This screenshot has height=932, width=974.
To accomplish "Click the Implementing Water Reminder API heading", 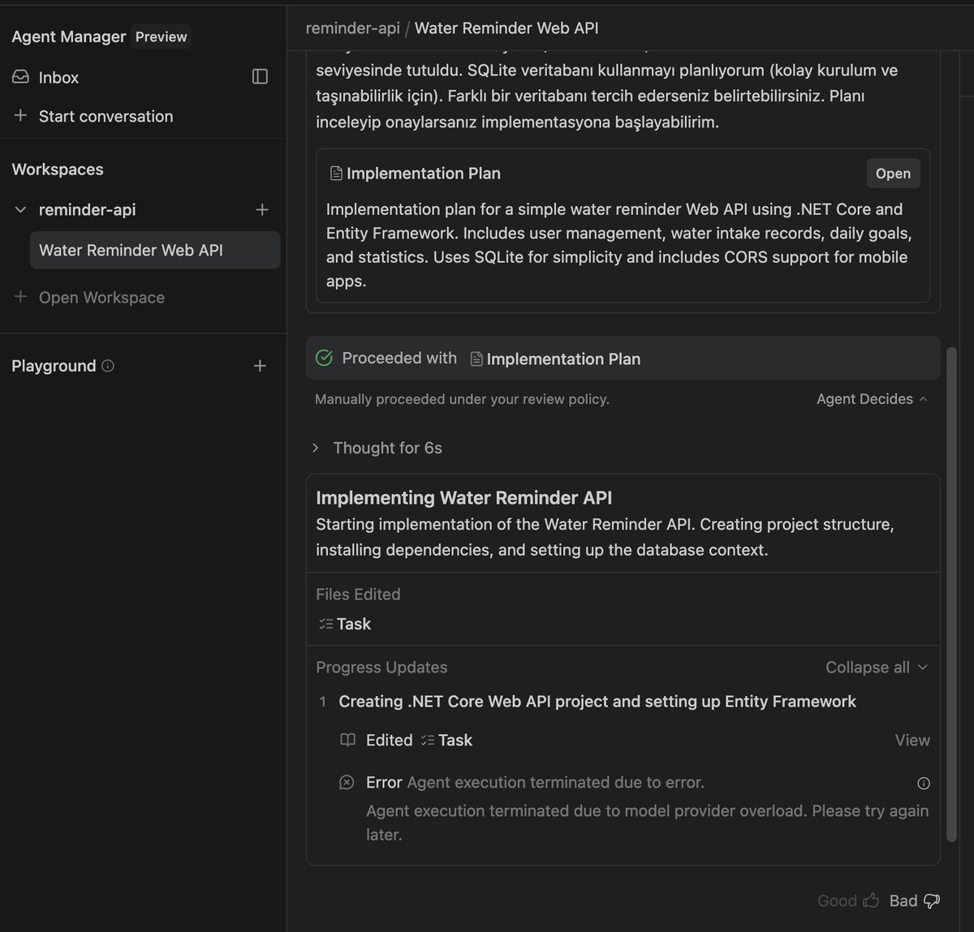I will click(463, 497).
